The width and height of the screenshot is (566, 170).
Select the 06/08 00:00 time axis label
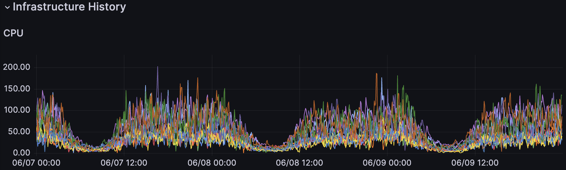coord(212,163)
